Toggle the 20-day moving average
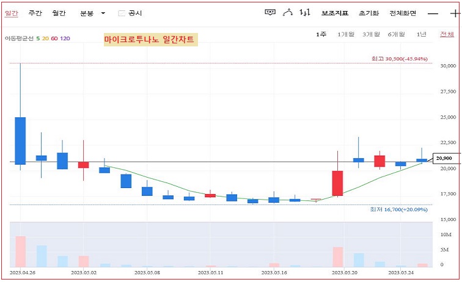The height and width of the screenshot is (282, 462). (x=45, y=38)
